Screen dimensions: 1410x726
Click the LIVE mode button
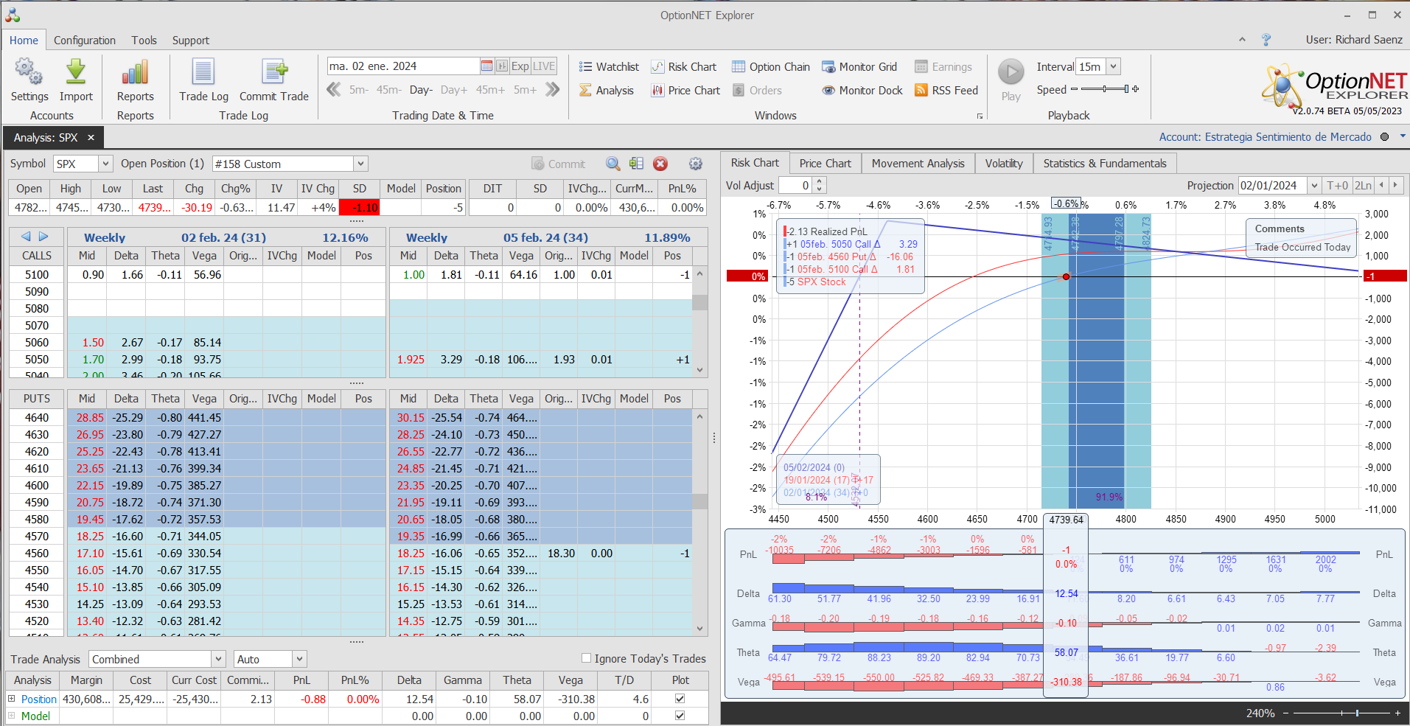click(x=544, y=66)
